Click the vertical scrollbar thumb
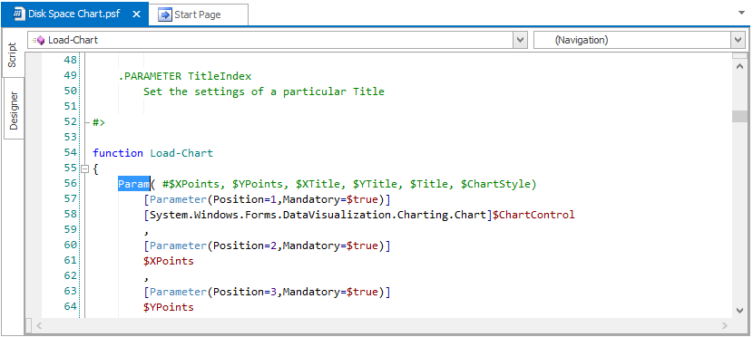Image resolution: width=753 pixels, height=337 pixels. click(739, 117)
